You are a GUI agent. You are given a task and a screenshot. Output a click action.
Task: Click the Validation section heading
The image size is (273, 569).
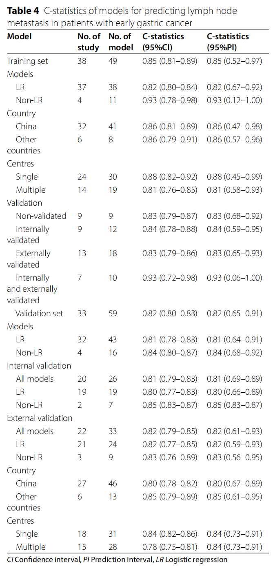24,203
